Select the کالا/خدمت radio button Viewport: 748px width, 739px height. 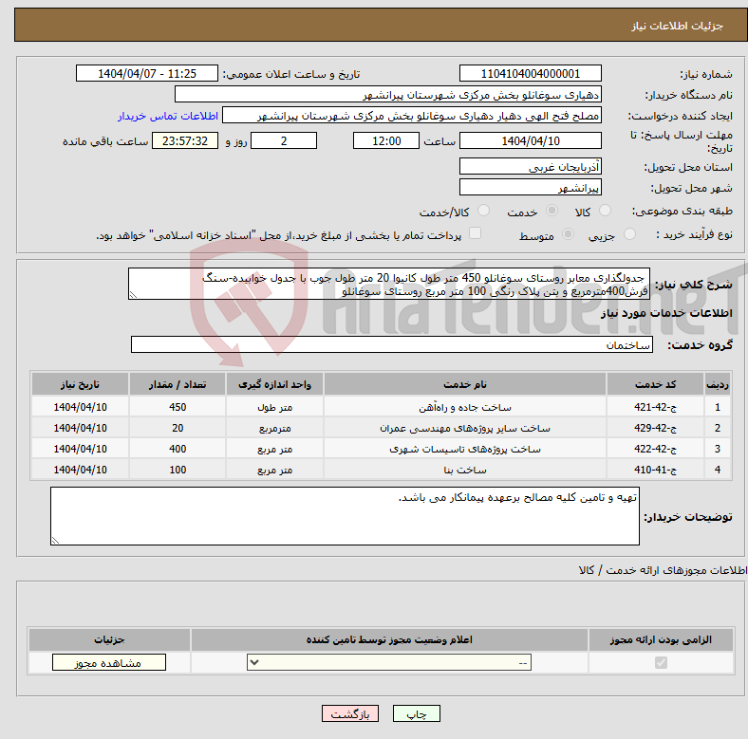pos(484,211)
